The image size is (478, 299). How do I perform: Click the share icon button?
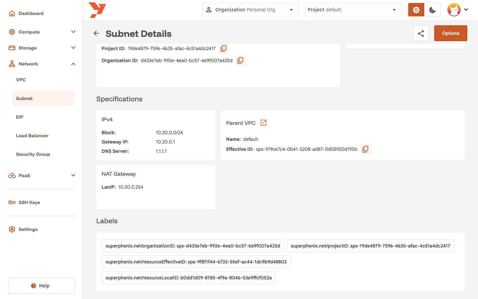tap(421, 33)
